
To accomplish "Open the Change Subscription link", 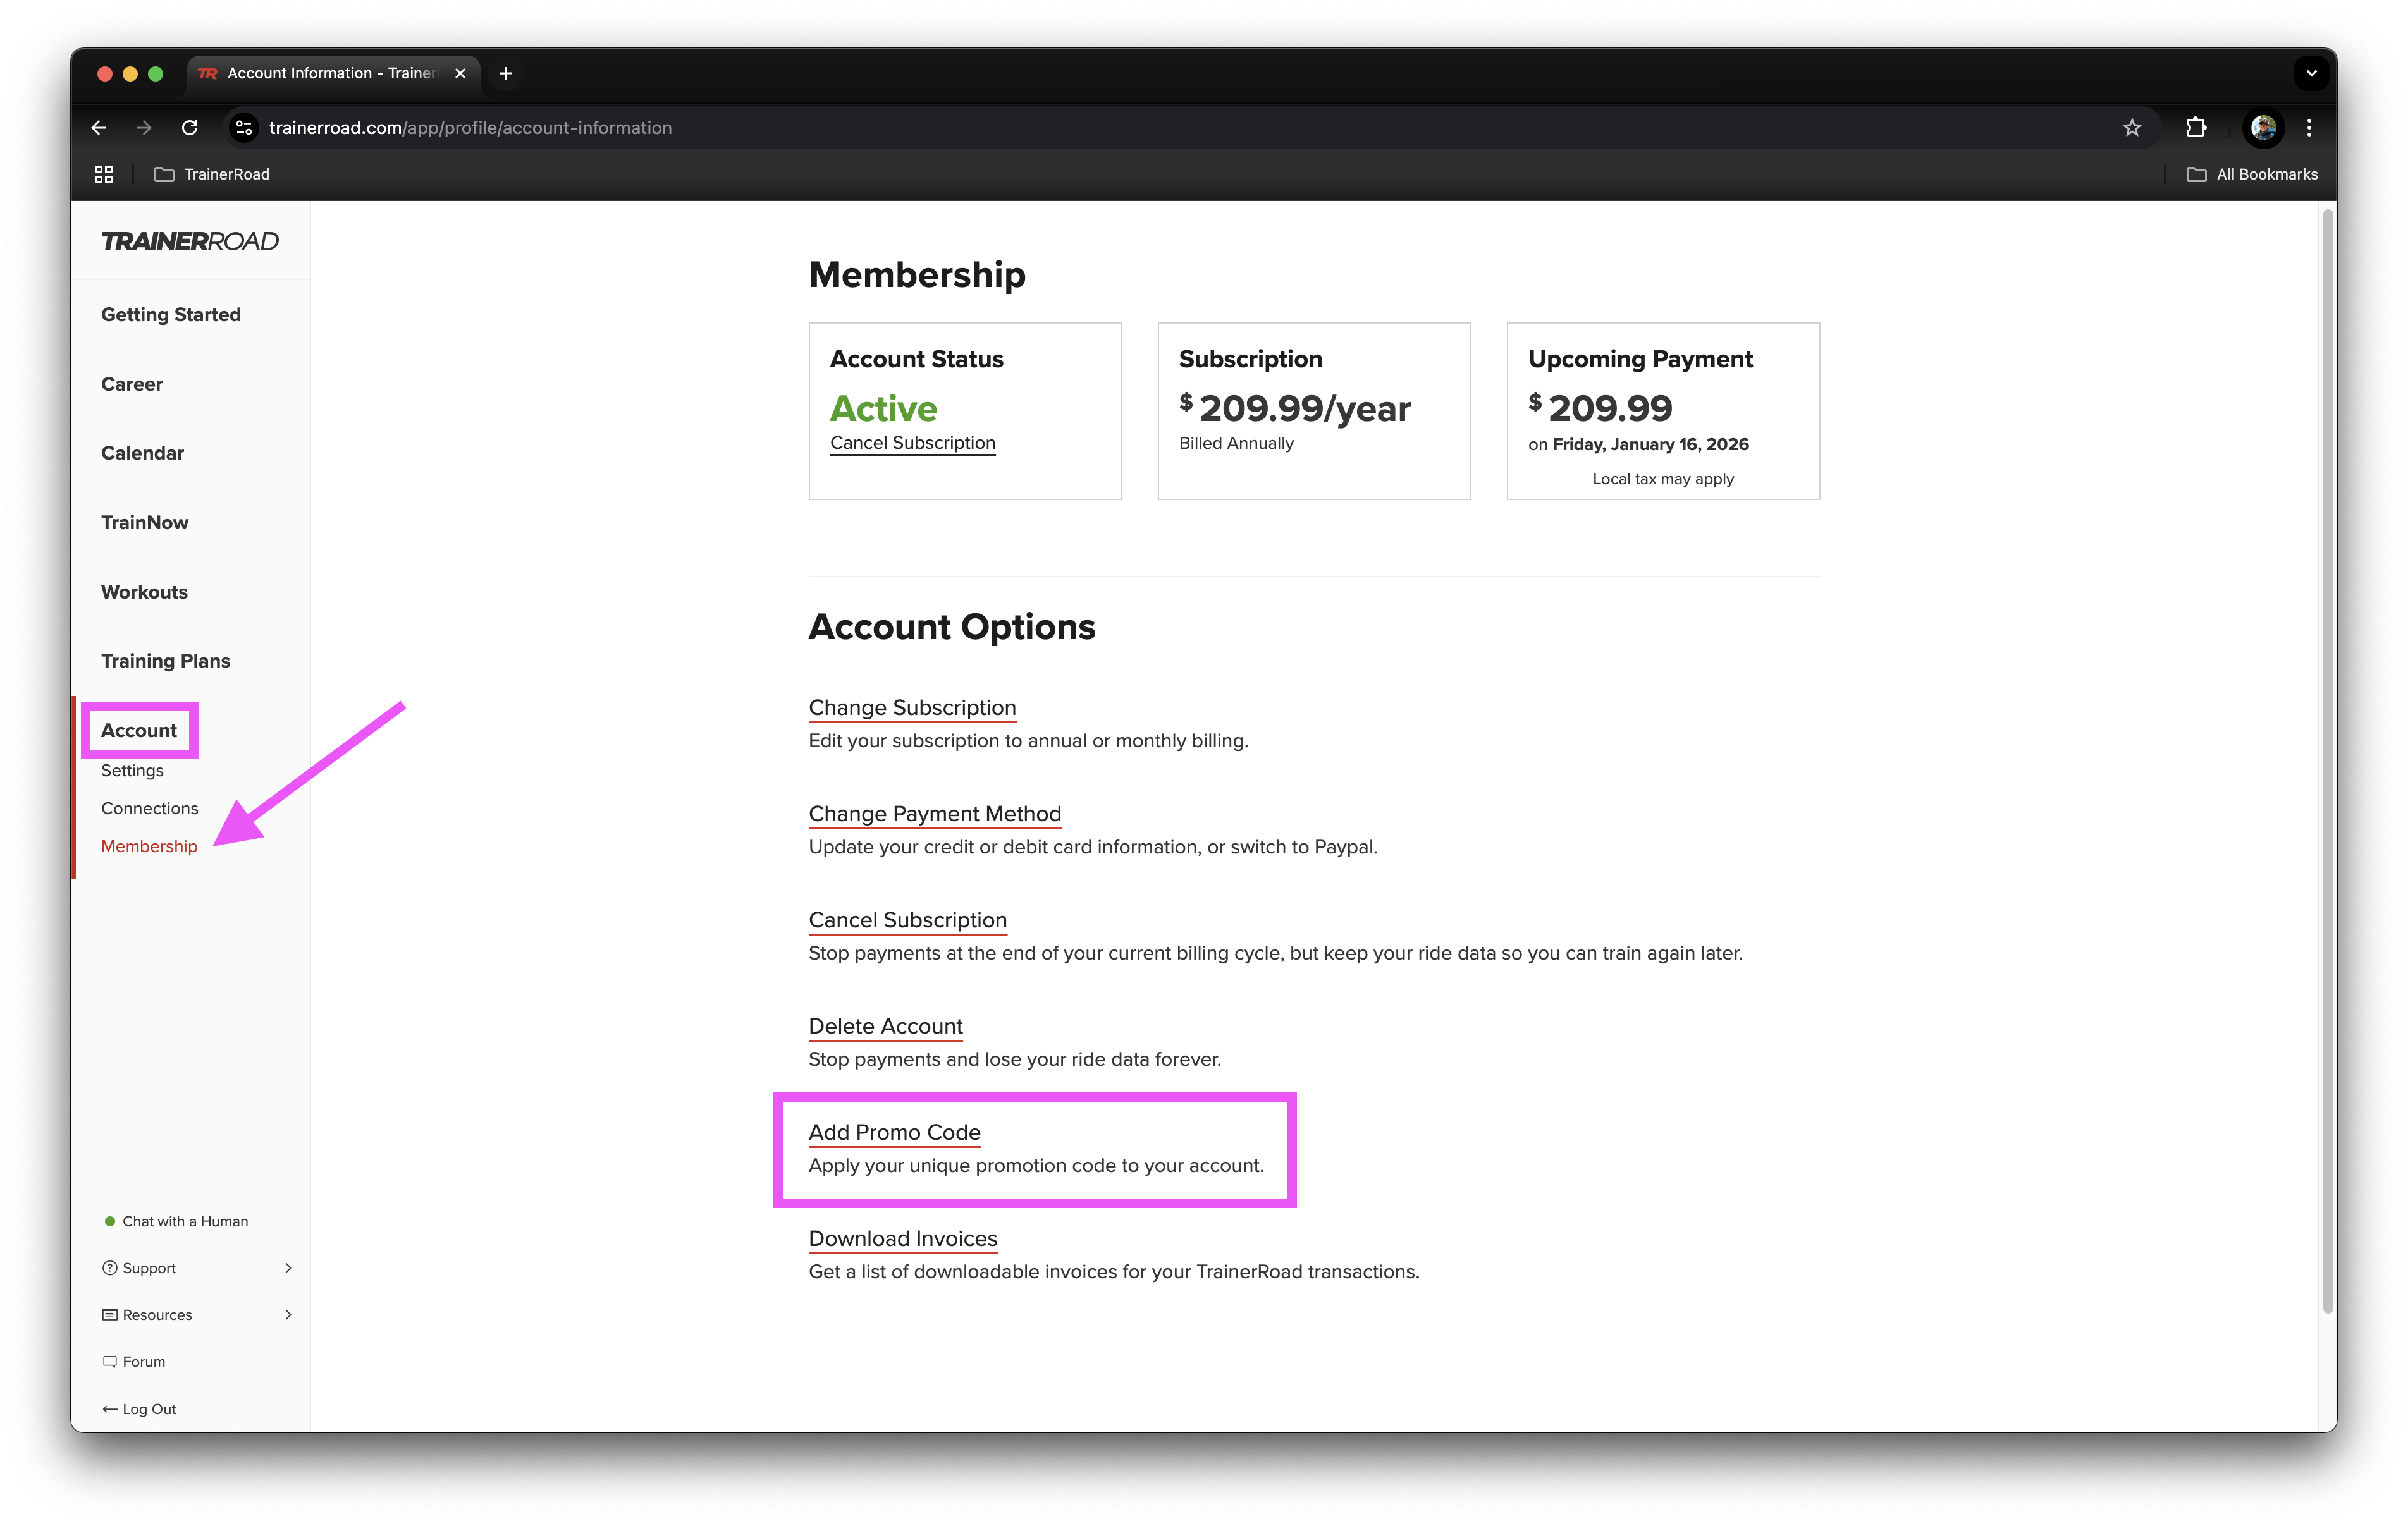I will pos(912,707).
